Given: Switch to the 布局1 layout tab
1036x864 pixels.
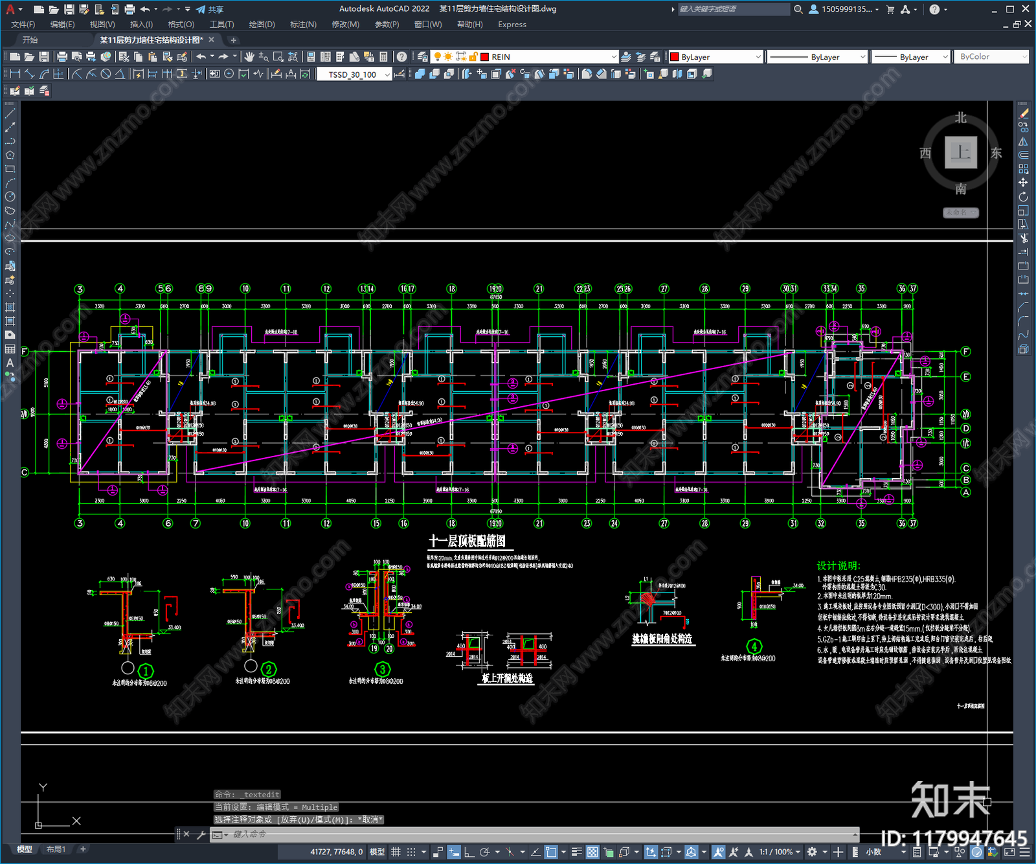Looking at the screenshot, I should click(56, 849).
